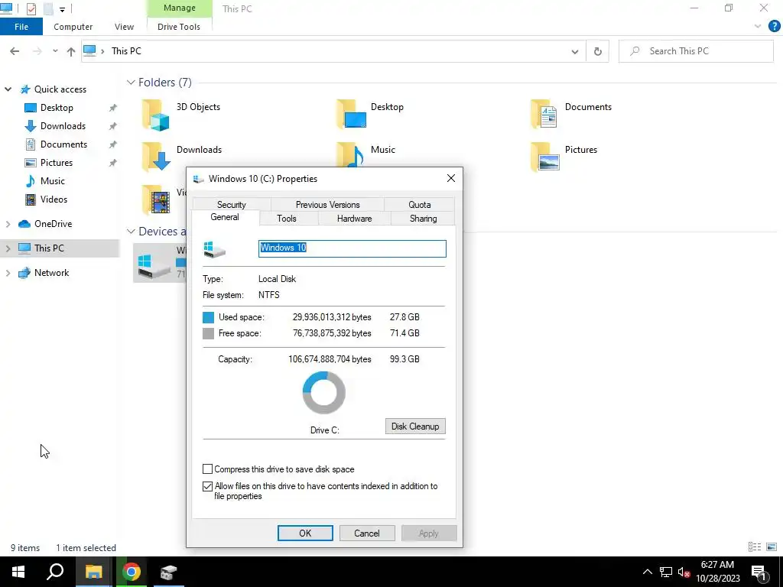
Task: Switch to the Tools tab
Action: [x=287, y=219]
